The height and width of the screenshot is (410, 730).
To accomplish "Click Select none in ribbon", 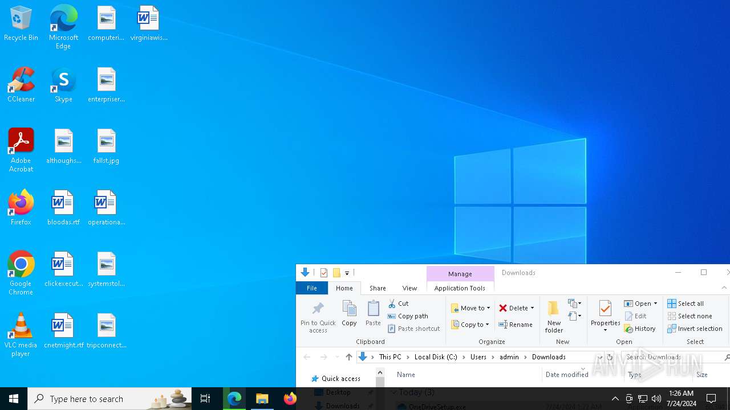I will (x=690, y=316).
